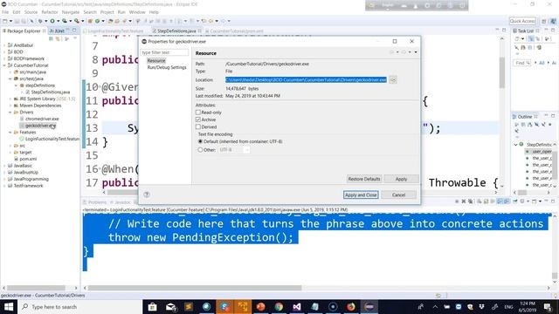Viewport: 559px width, 314px height.
Task: Select chromedriver.exe in Package Explorer
Action: coord(42,119)
